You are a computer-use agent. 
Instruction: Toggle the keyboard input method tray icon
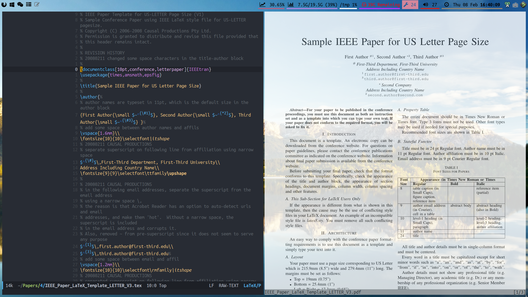click(515, 5)
